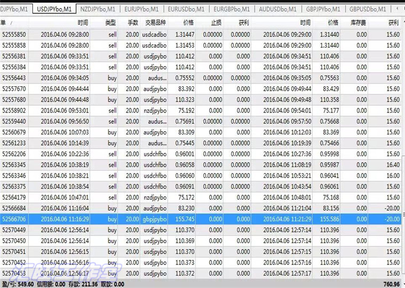This screenshot has height=288, width=405.
Task: Select order 52563345 with 16.40 profit
Action: click(201, 165)
